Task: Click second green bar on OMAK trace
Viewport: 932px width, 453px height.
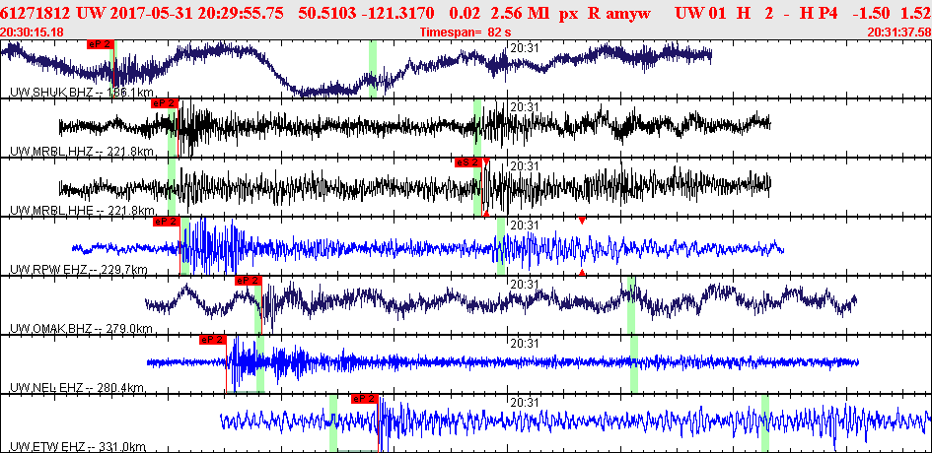Action: tap(630, 305)
